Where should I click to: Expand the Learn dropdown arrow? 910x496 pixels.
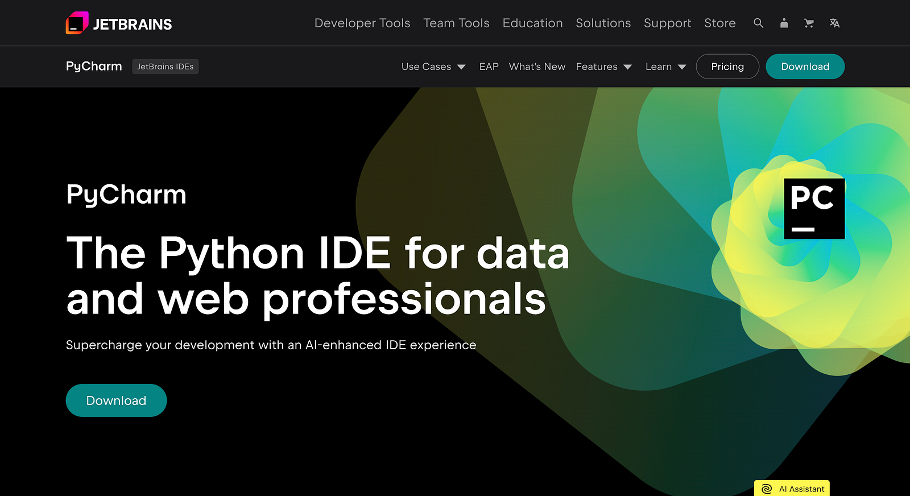coord(682,67)
